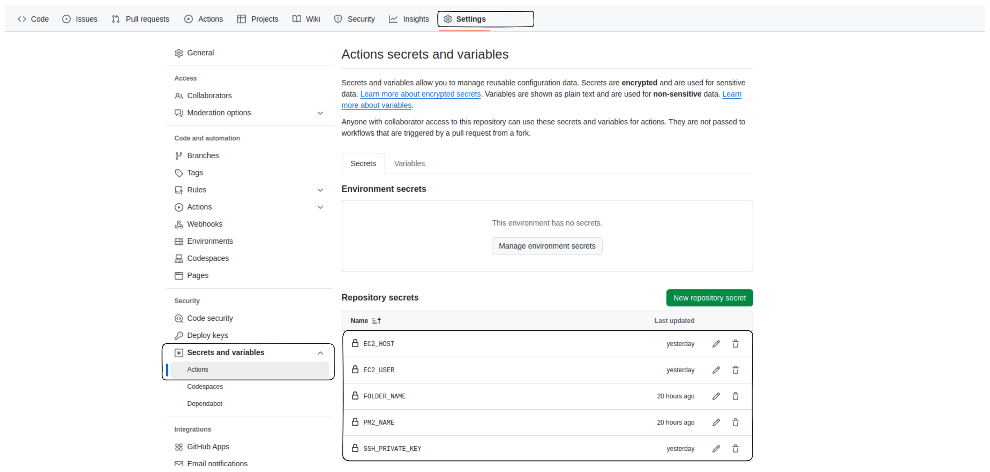Delete the SSH_PRIVATE_KEY secret trash icon
The image size is (990, 472).
tap(735, 448)
